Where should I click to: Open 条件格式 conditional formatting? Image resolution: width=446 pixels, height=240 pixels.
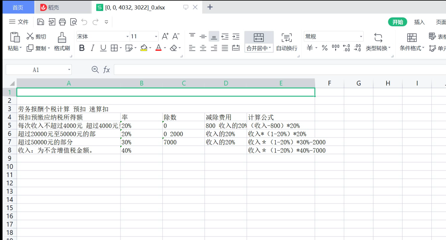pos(412,42)
